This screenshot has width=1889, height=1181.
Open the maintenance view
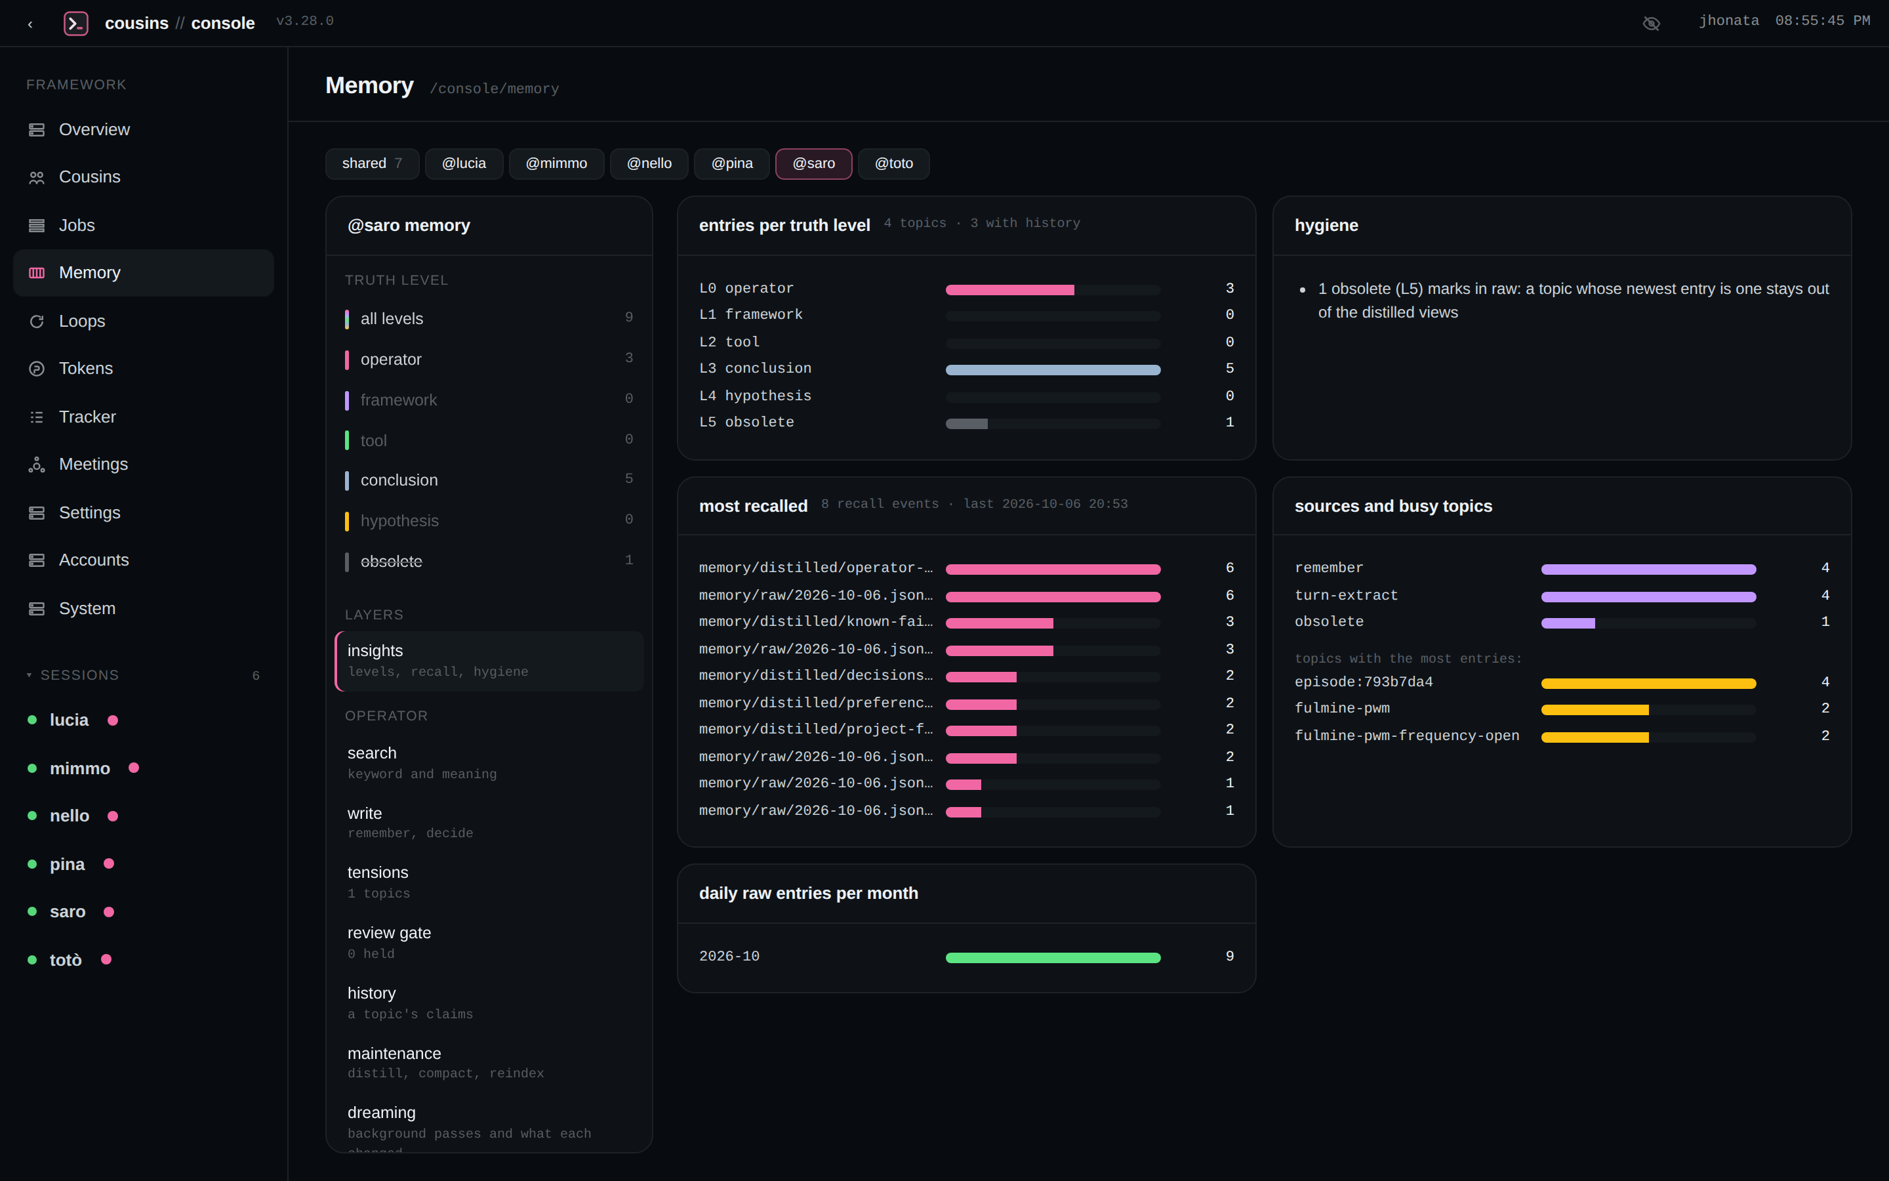tap(489, 1062)
